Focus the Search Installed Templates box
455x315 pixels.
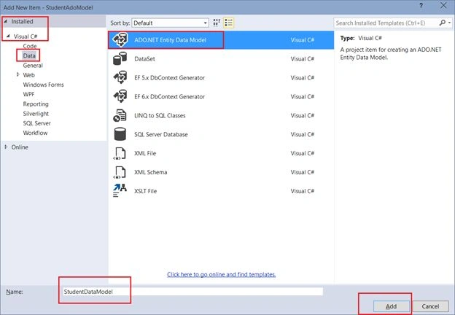click(387, 23)
